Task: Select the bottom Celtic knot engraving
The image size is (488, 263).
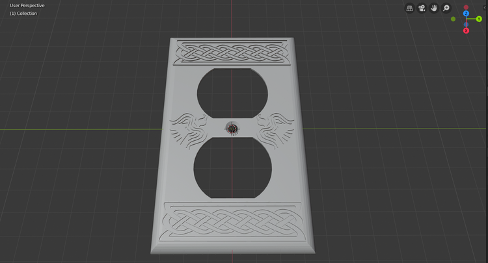Action: 232,222
